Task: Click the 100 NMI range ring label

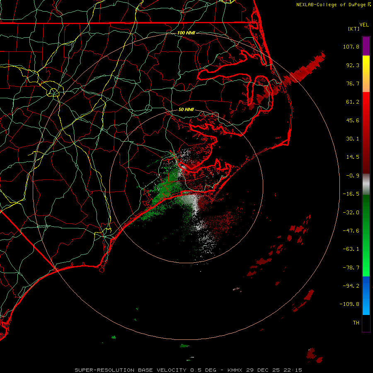Action: coord(186,33)
